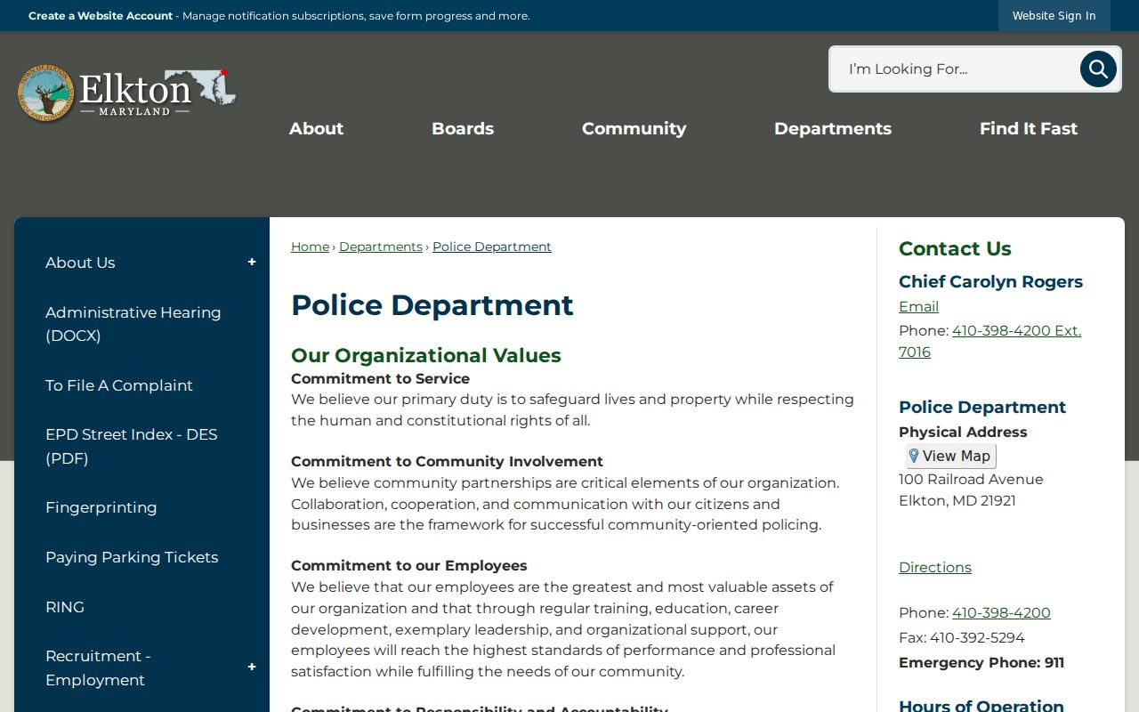1139x712 pixels.
Task: Click the Commitment to our Employees heading
Action: click(409, 565)
